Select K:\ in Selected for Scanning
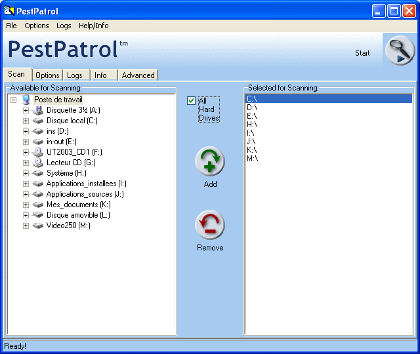 pos(329,150)
